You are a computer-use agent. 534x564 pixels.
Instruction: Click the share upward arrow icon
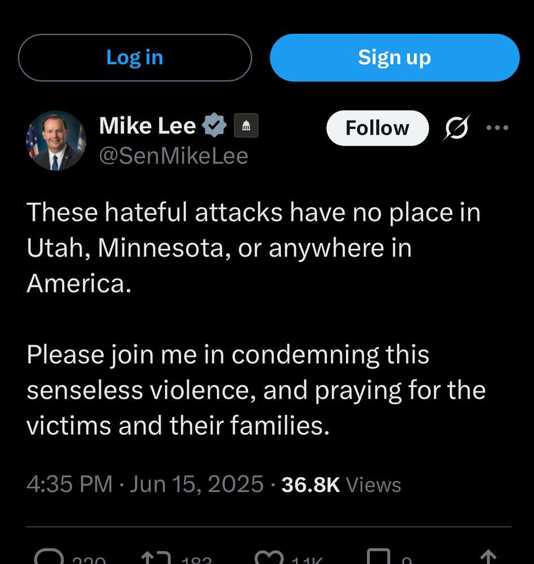[x=488, y=558]
